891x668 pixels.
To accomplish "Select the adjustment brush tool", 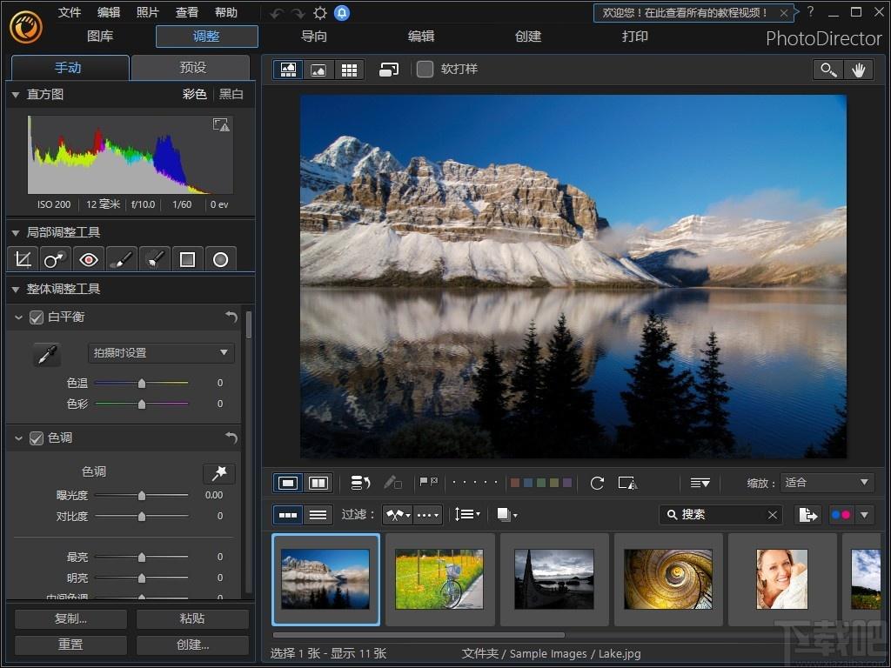I will (x=122, y=259).
